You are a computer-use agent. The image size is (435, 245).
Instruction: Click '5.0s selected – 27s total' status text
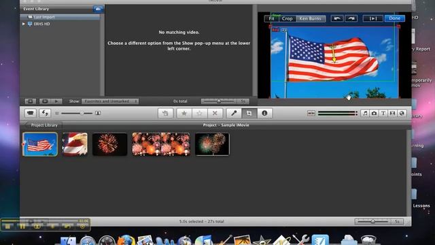click(201, 221)
